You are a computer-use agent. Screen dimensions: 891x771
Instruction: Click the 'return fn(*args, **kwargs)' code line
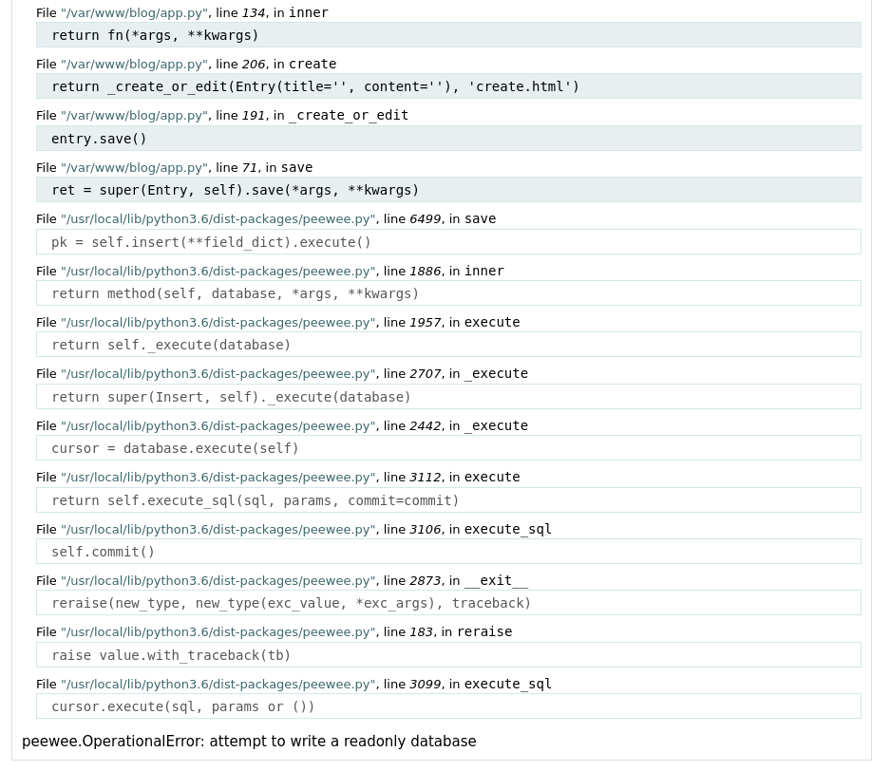click(x=448, y=35)
